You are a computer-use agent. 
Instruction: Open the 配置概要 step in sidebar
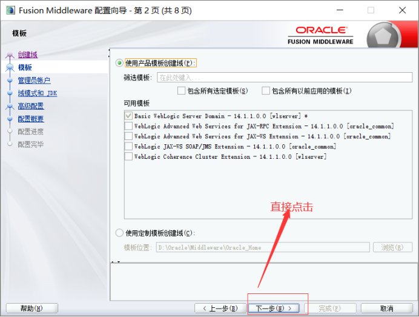coord(31,119)
